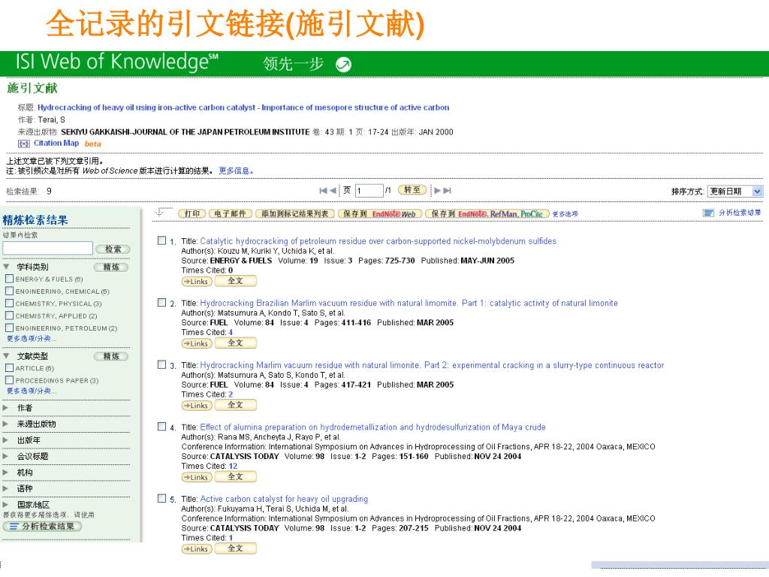769x577 pixels.
Task: Open the Effect of alumina preparation title
Action: [x=372, y=427]
